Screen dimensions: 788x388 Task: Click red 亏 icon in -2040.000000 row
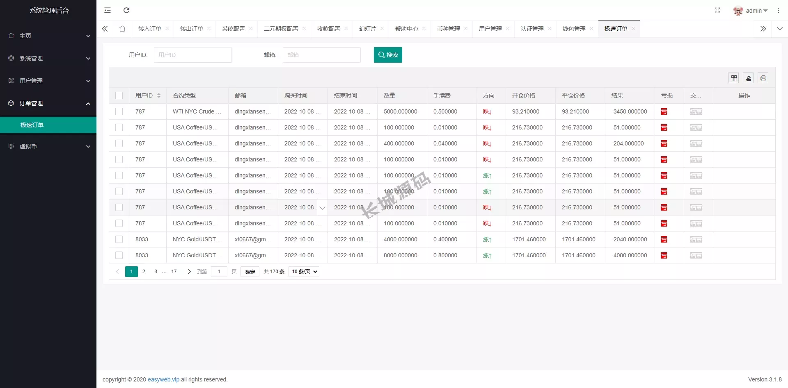[x=664, y=239]
